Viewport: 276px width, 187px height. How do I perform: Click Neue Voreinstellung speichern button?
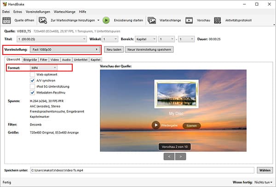click(x=149, y=49)
